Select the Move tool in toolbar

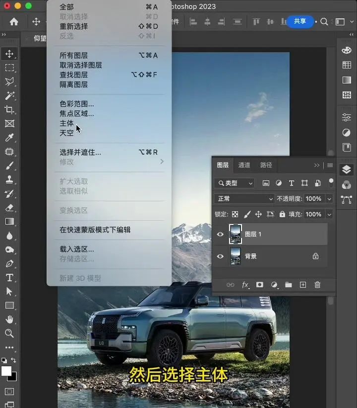(9, 54)
